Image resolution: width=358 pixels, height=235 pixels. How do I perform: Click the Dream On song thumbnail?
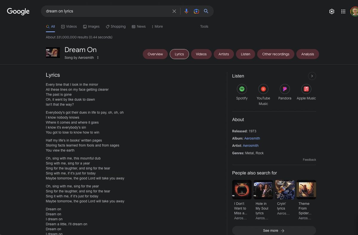point(53,52)
